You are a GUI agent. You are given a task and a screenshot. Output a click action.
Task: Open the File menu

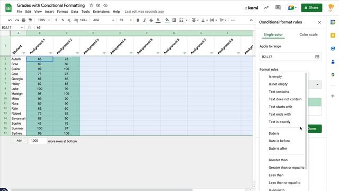(x=19, y=12)
